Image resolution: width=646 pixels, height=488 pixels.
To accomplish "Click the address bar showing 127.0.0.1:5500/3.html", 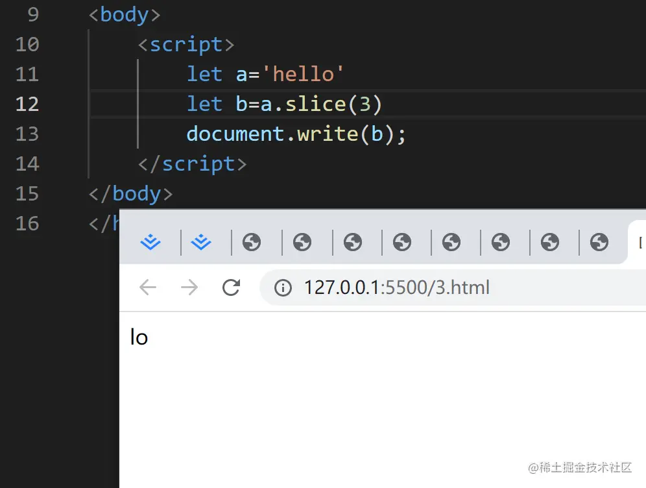I will (x=452, y=287).
